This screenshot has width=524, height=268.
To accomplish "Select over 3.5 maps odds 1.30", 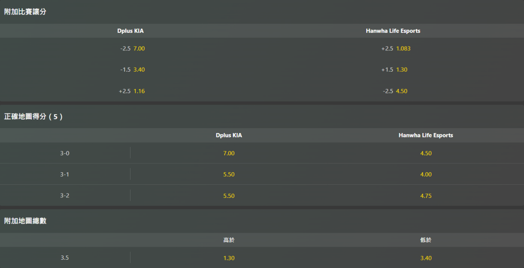I will tap(229, 258).
